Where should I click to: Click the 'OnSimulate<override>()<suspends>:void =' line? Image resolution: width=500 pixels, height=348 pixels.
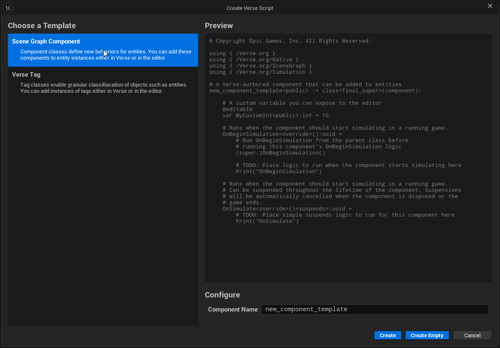(x=287, y=209)
